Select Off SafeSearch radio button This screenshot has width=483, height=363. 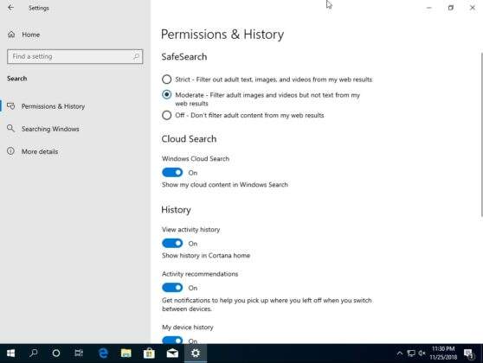[167, 115]
